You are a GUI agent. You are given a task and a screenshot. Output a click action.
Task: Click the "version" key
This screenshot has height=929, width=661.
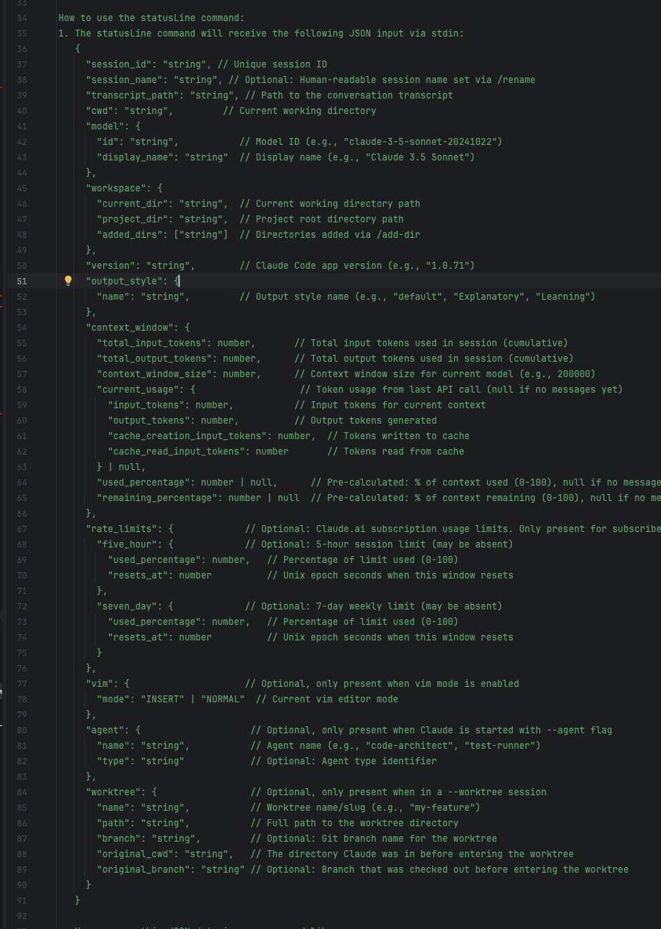click(x=110, y=265)
